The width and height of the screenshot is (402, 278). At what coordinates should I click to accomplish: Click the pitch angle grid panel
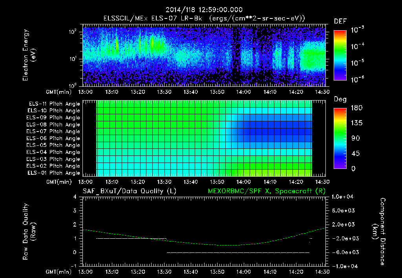tap(204, 138)
